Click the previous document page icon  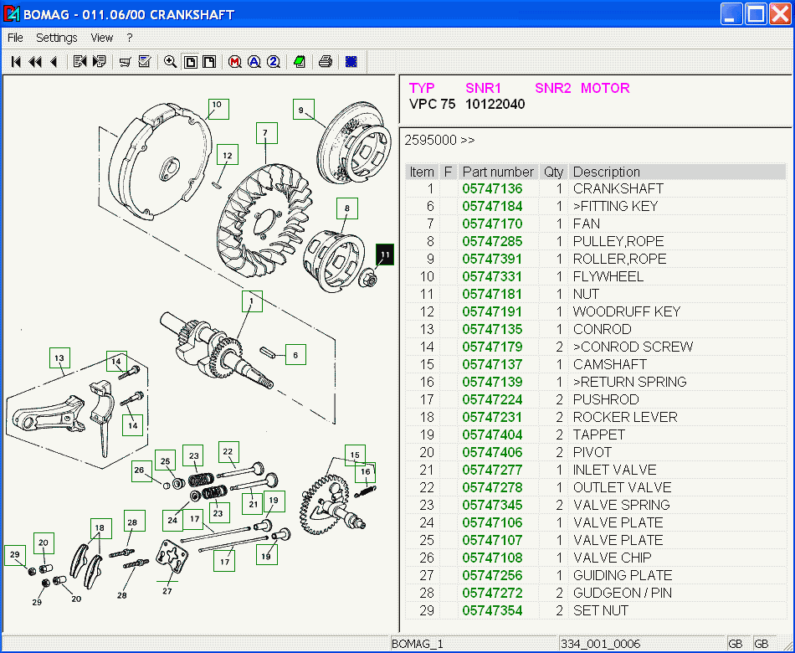pyautogui.click(x=79, y=62)
